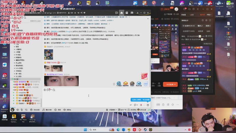This screenshot has width=236, height=133.
Task: Click the shield icon in channel header
Action: click(84, 13)
